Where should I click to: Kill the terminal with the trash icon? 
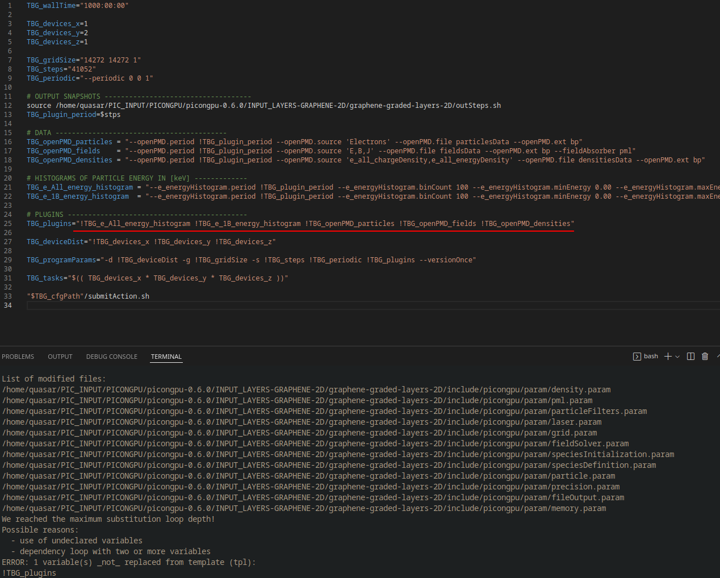click(x=704, y=356)
